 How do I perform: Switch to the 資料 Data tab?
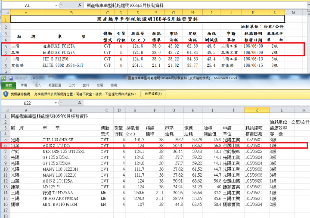[86, 85]
